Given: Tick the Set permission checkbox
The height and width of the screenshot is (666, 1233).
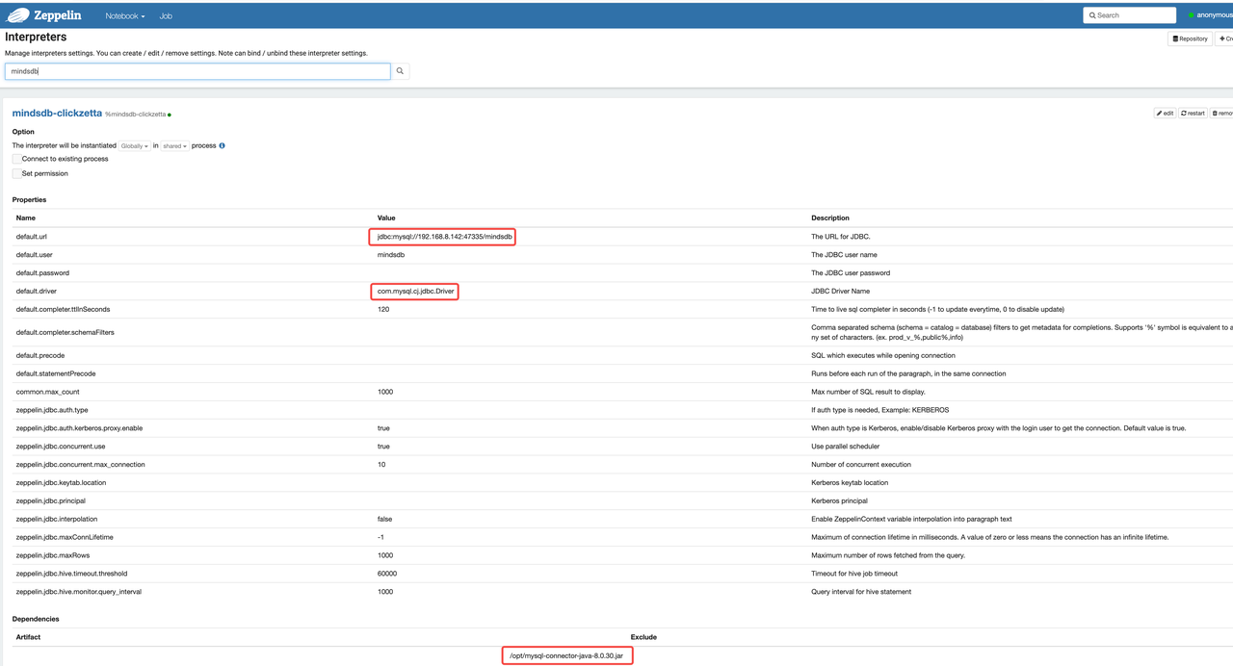Looking at the screenshot, I should tap(17, 174).
